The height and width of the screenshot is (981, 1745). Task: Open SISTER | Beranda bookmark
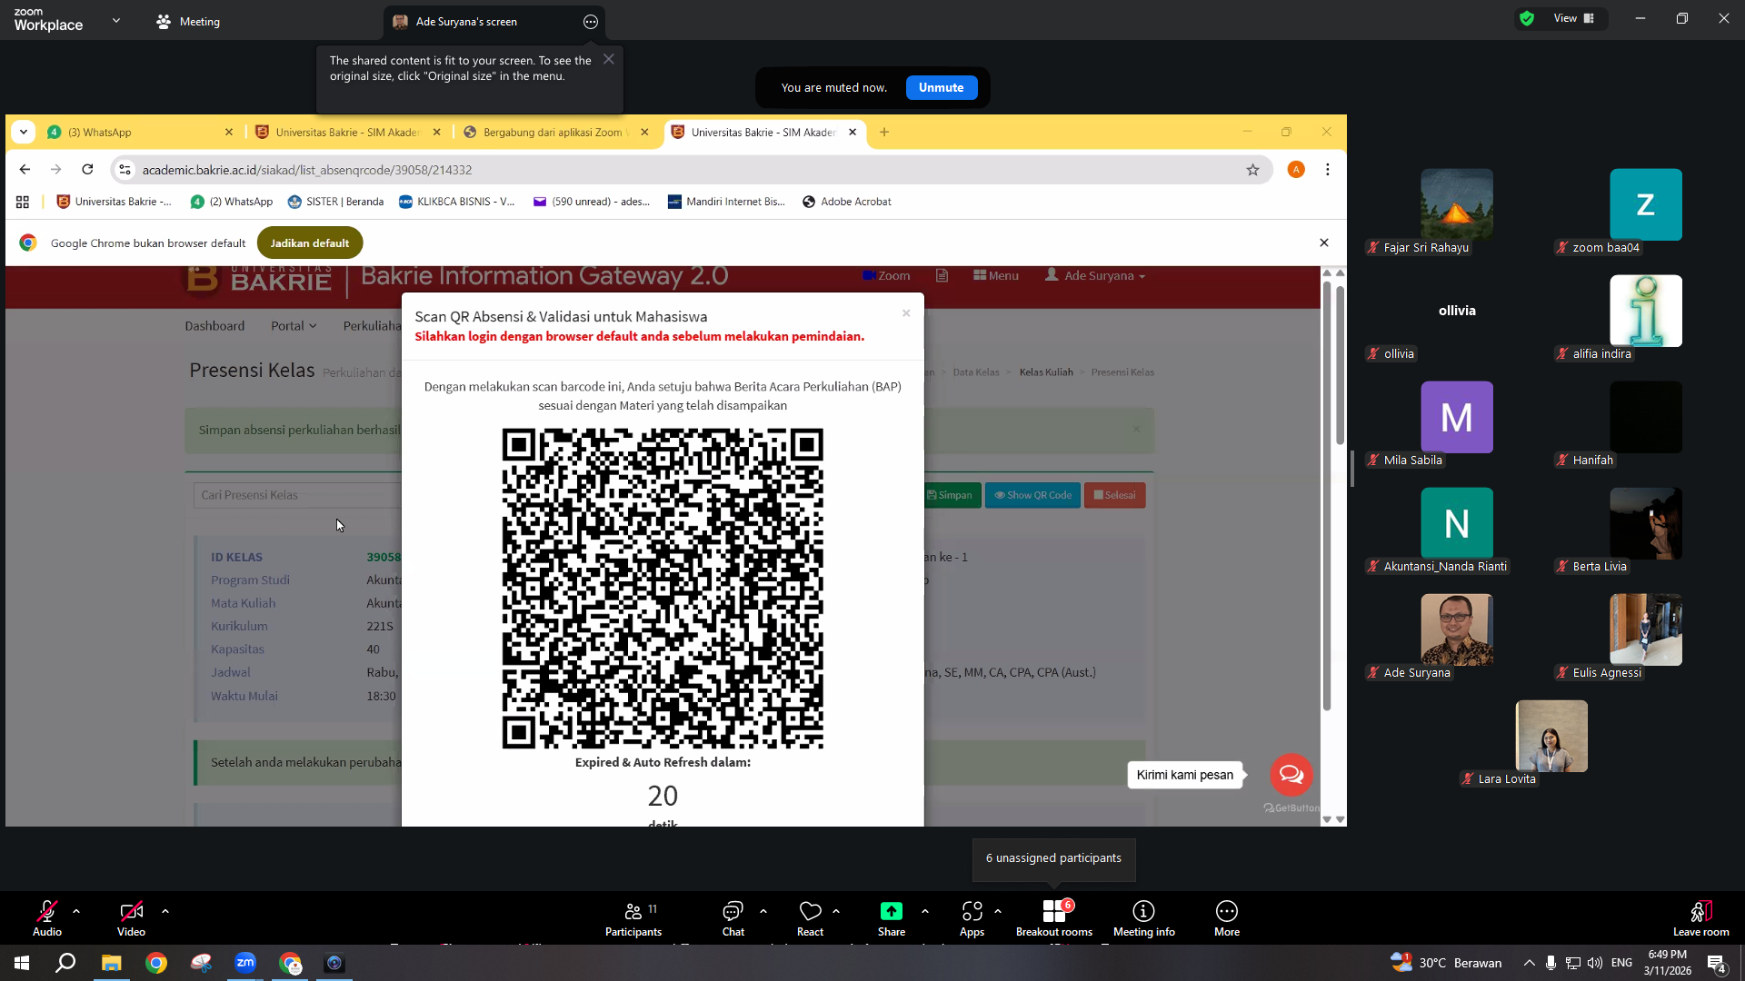coord(335,202)
